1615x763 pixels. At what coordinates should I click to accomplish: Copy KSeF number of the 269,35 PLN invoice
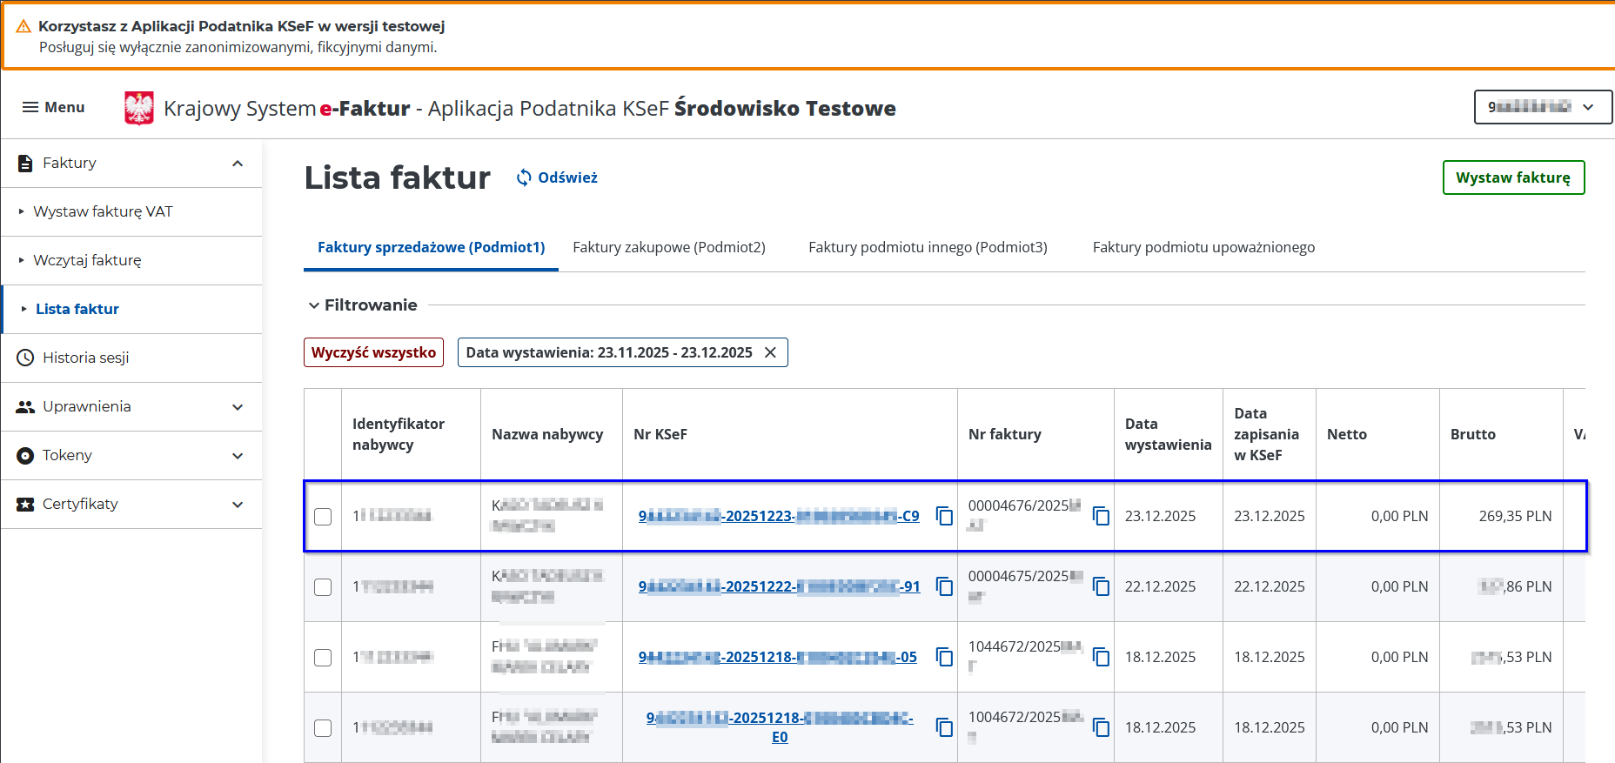[x=944, y=516]
